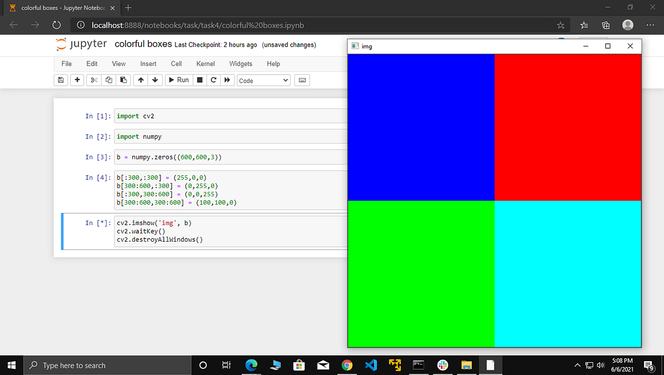664x375 pixels.
Task: Move the selected cell up
Action: coord(141,80)
